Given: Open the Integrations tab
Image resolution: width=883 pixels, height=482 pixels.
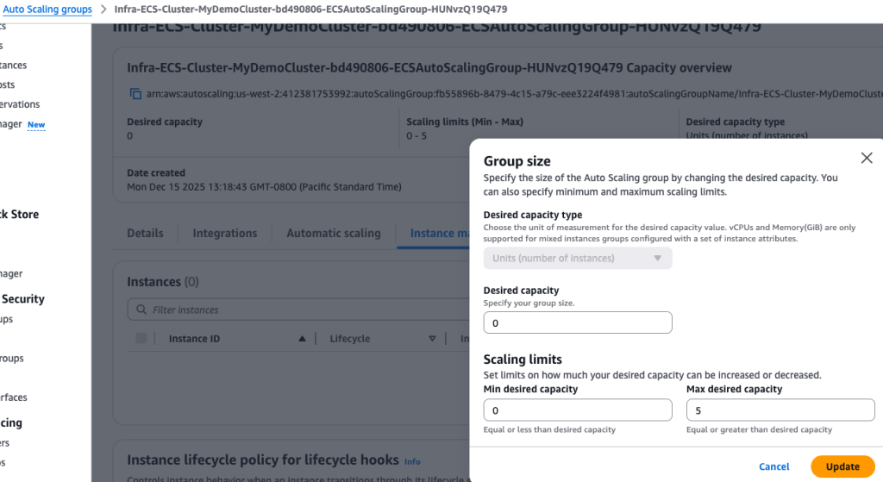Looking at the screenshot, I should pos(225,233).
